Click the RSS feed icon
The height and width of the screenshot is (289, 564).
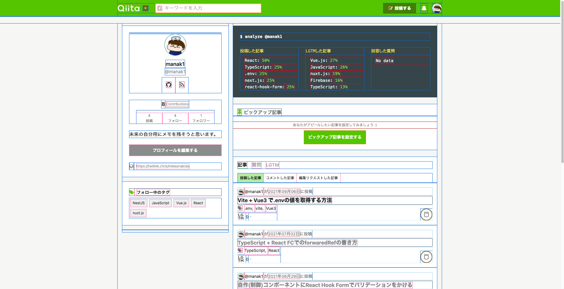coord(182,84)
